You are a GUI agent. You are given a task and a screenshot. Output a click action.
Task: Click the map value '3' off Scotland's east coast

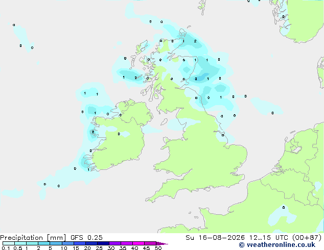(x=196, y=79)
